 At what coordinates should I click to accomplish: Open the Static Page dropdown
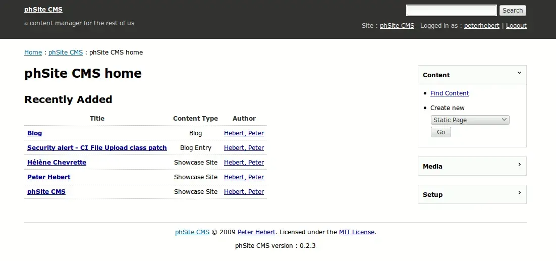(470, 120)
